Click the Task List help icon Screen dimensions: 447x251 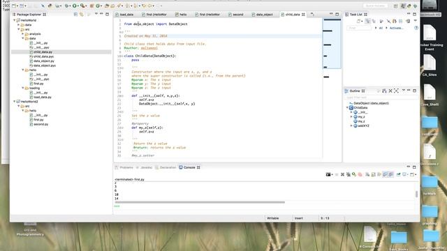(416, 28)
